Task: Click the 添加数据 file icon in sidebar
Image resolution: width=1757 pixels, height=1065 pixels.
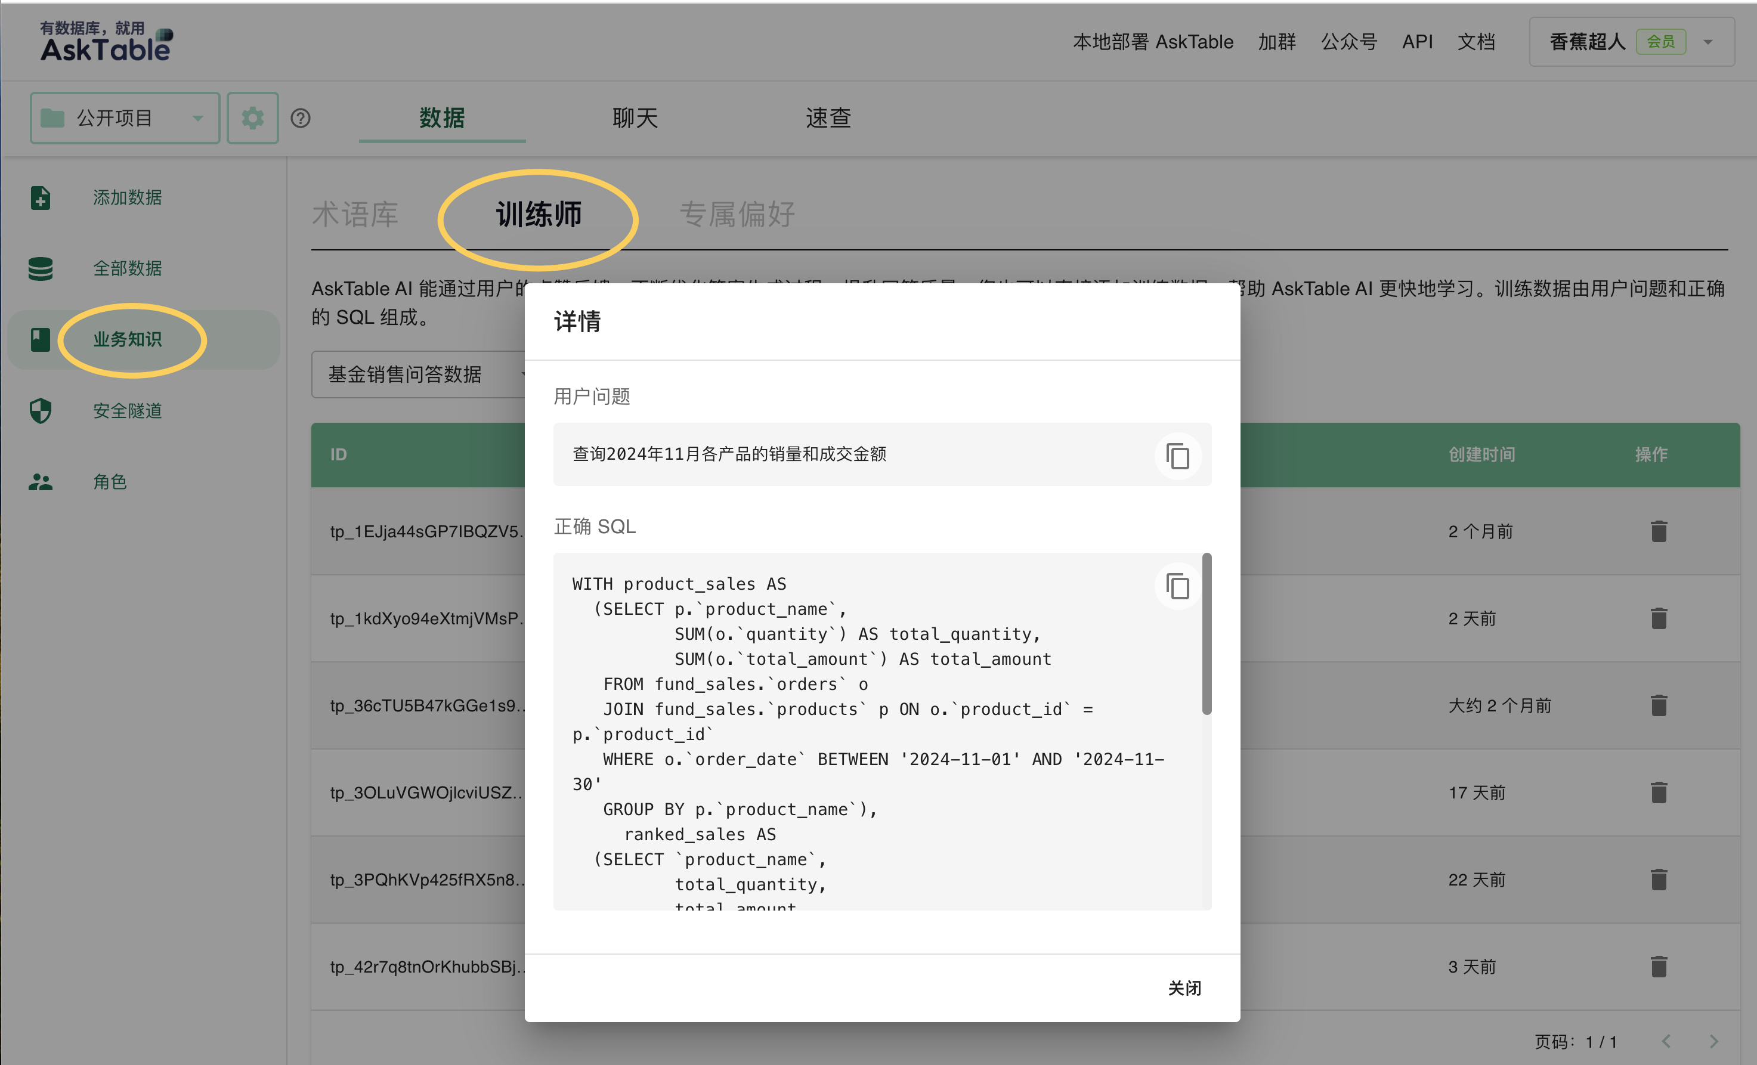Action: (x=41, y=197)
